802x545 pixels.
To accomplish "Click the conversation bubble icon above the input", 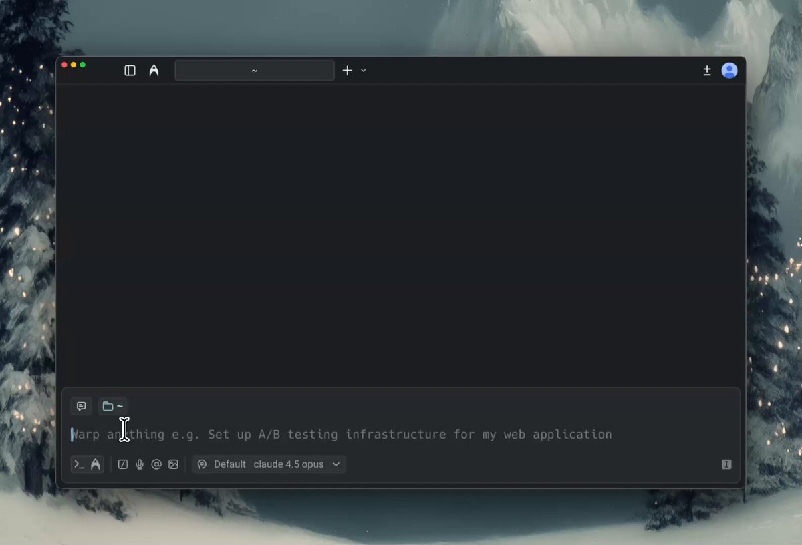I will [x=81, y=406].
